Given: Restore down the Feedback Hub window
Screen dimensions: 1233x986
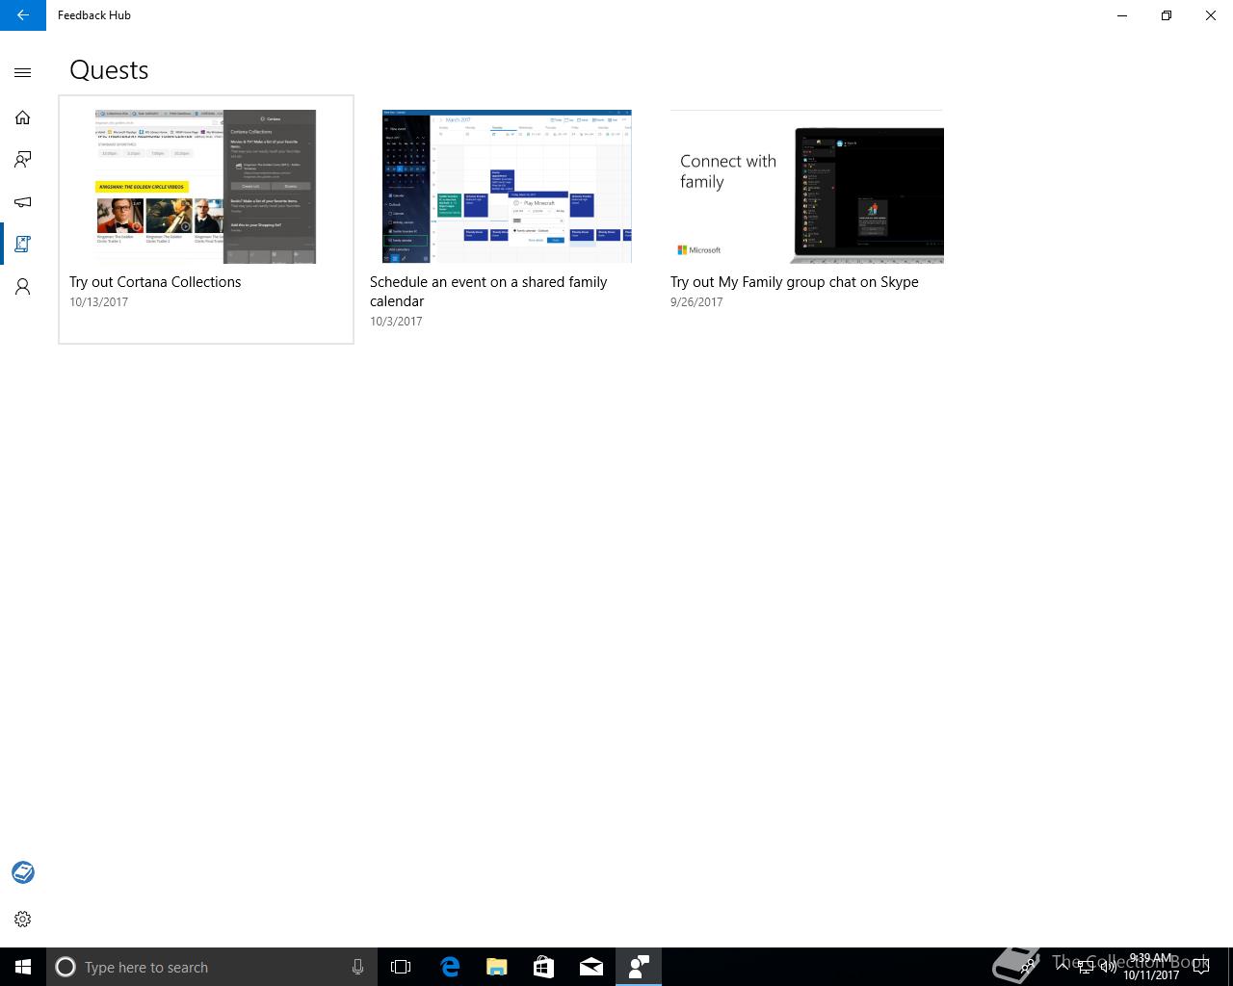Looking at the screenshot, I should pos(1167,15).
